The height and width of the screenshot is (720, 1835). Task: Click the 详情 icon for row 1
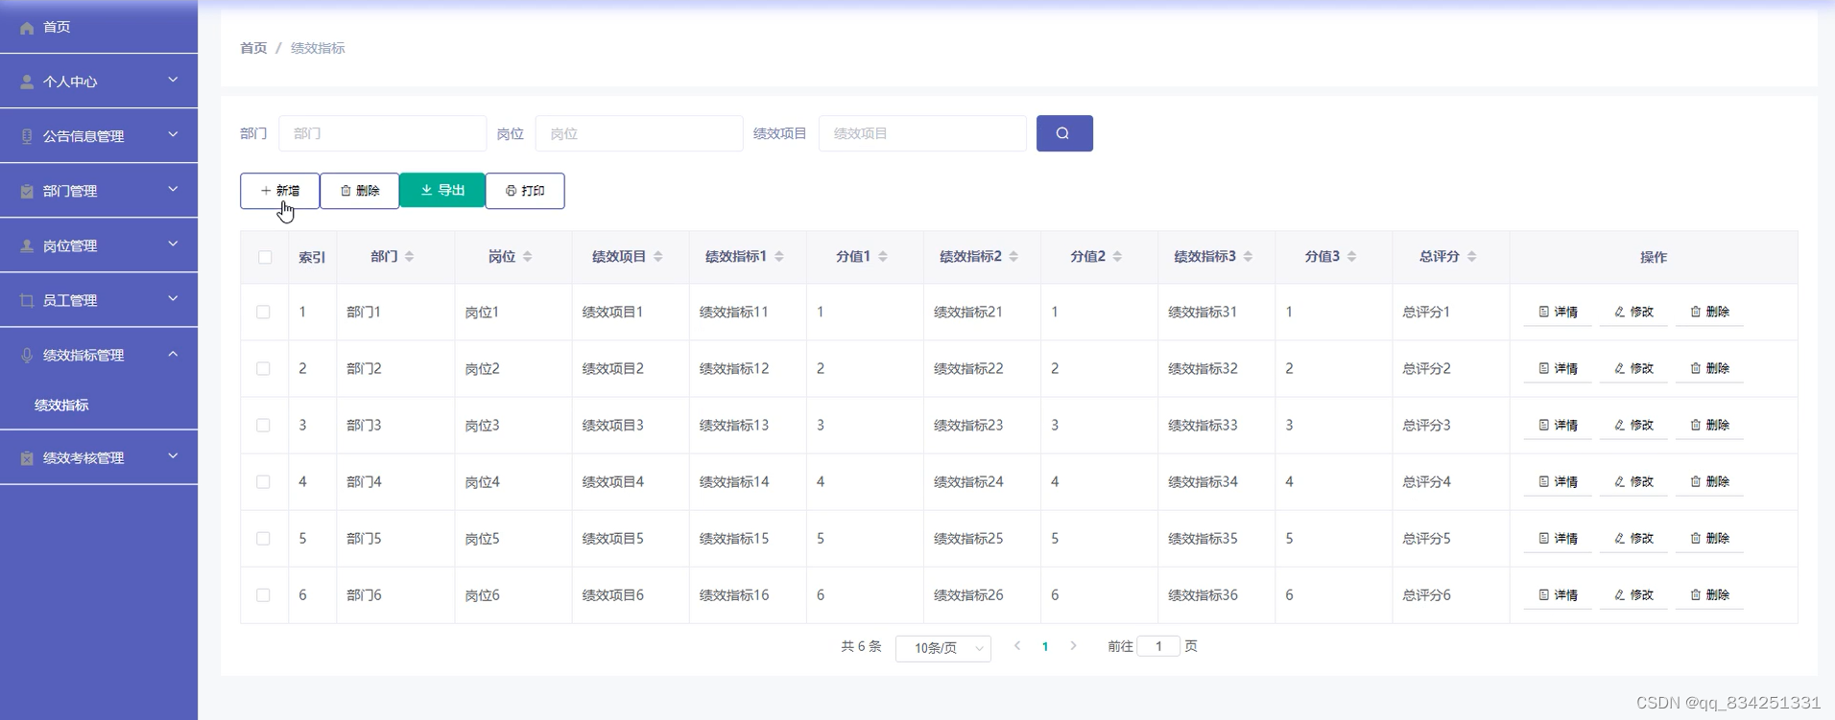1543,312
